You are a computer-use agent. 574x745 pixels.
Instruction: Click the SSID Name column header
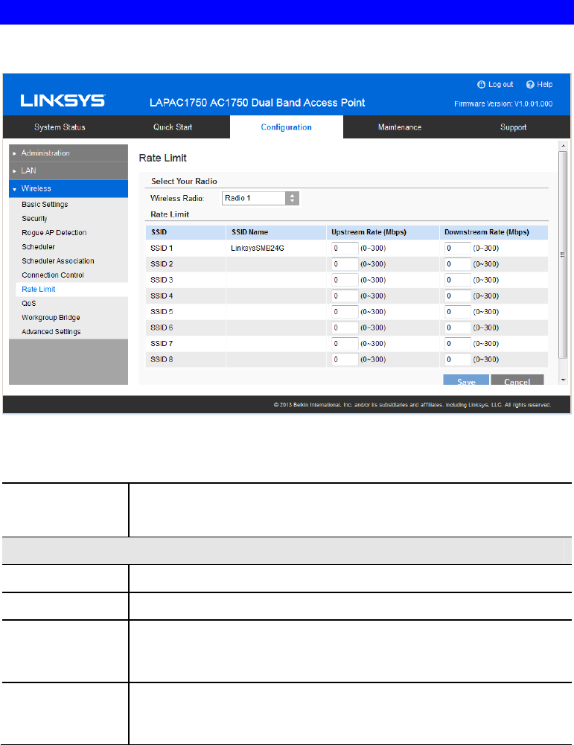[250, 232]
